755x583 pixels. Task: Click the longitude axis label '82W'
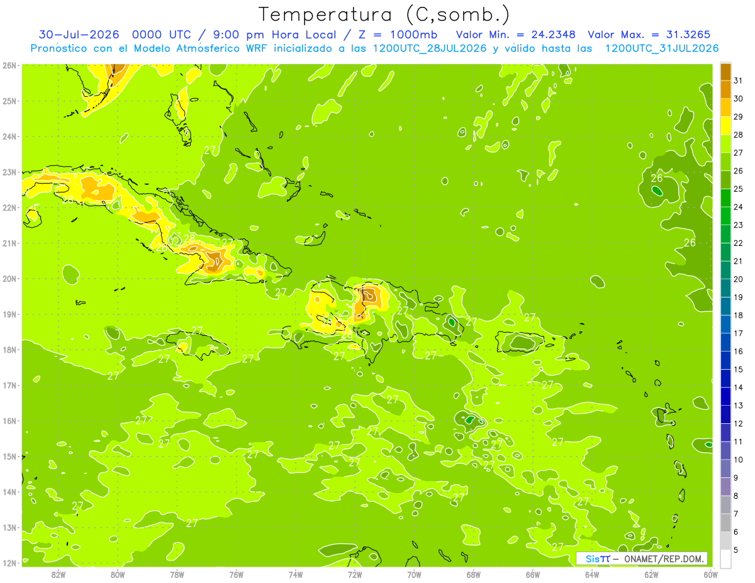click(x=59, y=574)
